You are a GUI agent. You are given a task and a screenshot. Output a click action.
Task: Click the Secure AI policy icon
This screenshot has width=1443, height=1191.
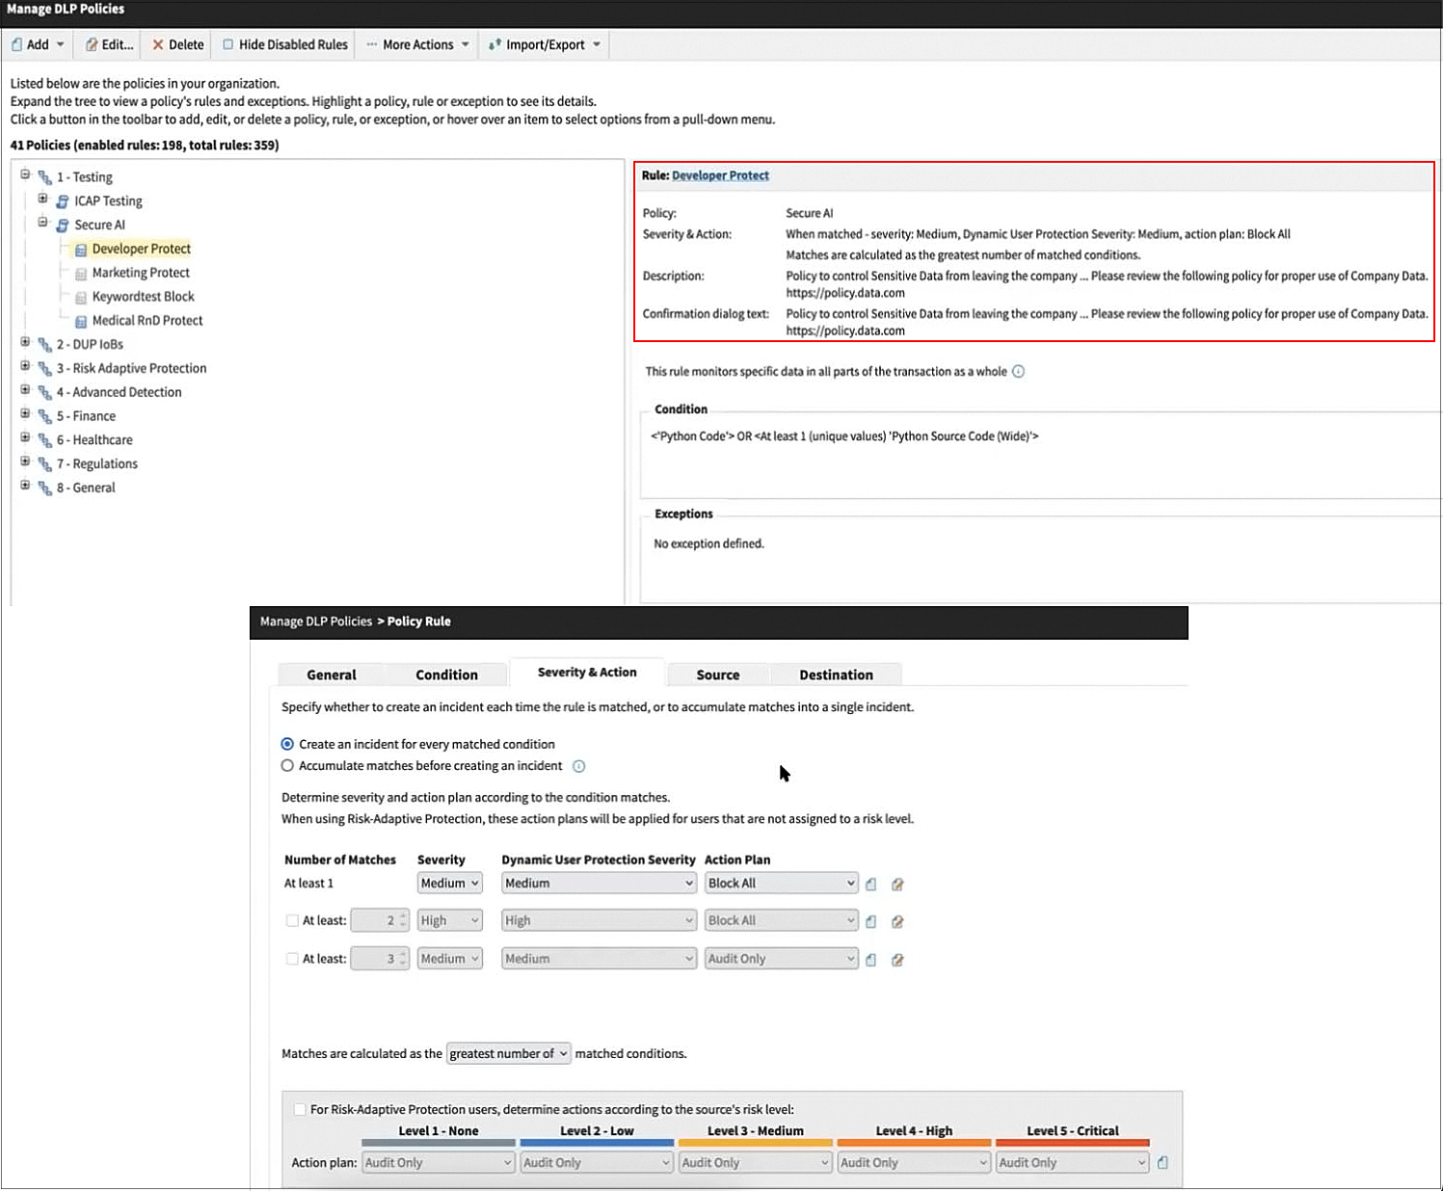(x=63, y=225)
